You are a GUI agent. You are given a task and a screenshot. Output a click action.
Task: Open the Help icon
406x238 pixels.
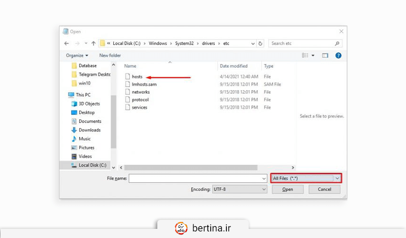[338, 55]
